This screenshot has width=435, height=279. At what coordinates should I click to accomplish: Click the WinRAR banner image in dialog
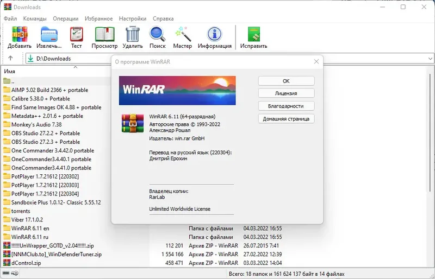tap(177, 91)
